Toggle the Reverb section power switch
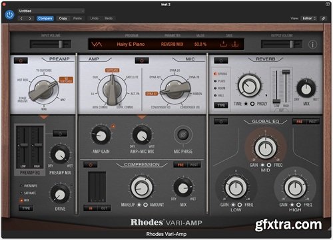This screenshot has width=333, height=240. [x=220, y=60]
